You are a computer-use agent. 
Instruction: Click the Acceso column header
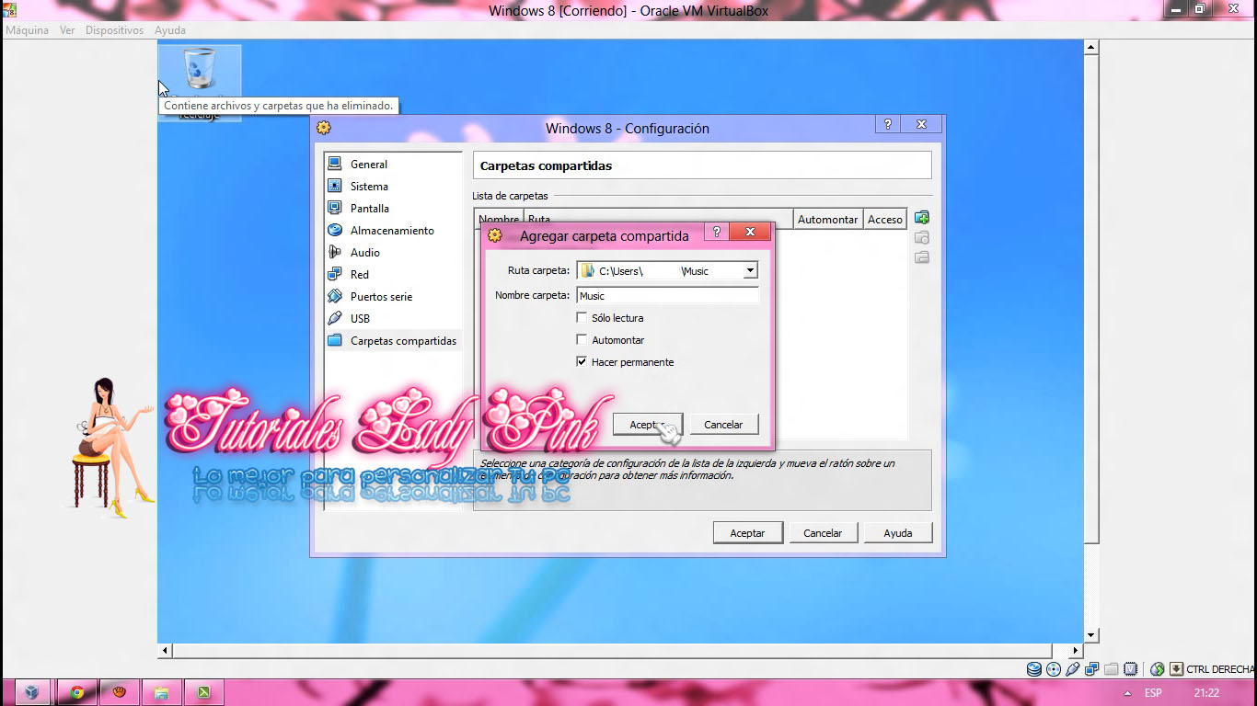[x=885, y=220]
